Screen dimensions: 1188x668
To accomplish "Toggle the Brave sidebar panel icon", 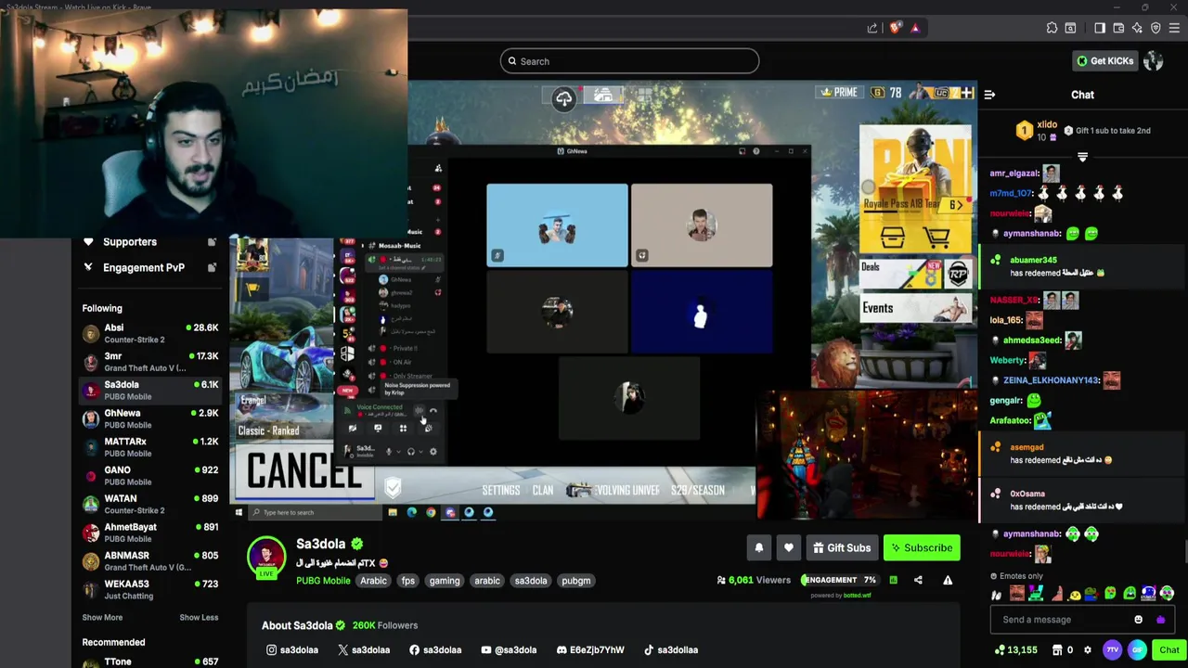I will (1100, 29).
